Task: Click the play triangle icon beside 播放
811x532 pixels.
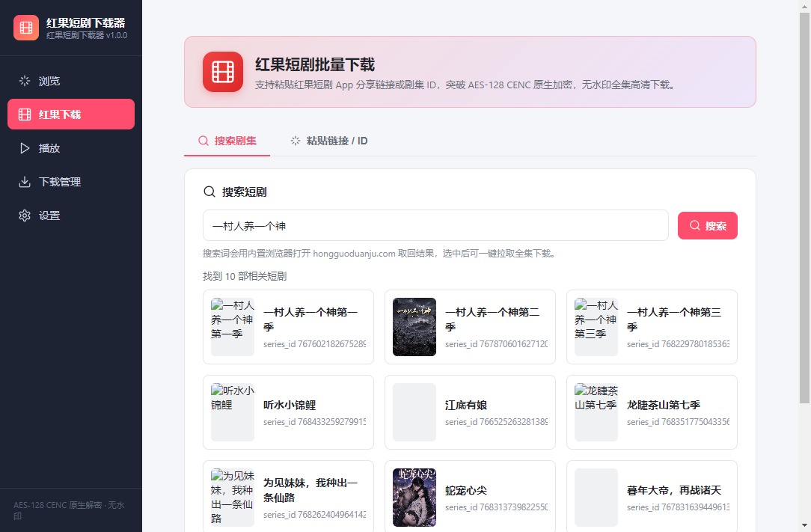Action: point(24,148)
